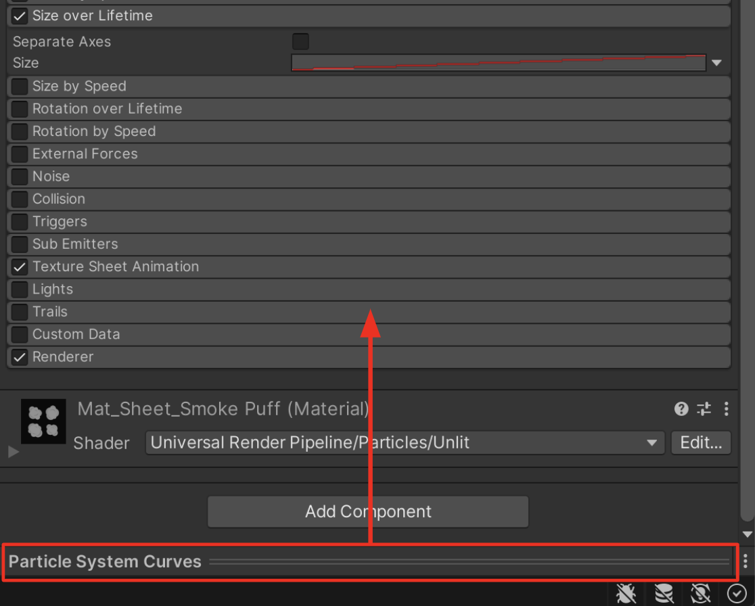Disable the Size over Lifetime module
This screenshot has height=606, width=755.
tap(20, 16)
